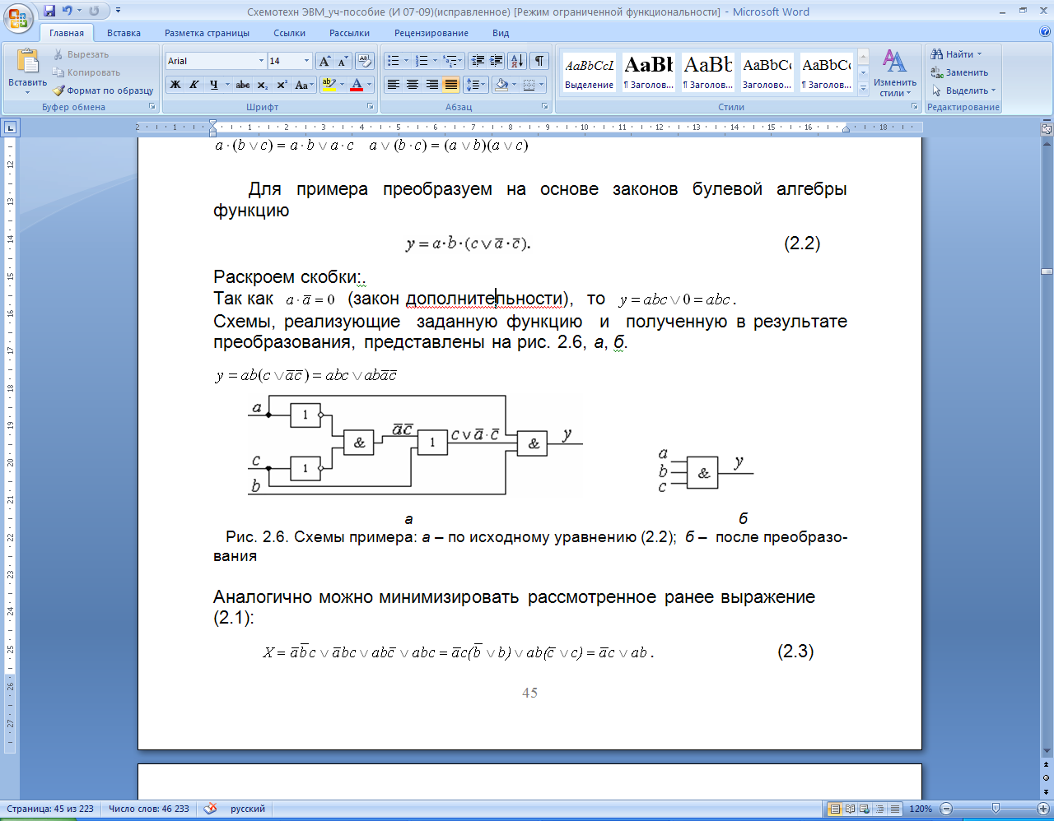Switch to Web Layout view
This screenshot has width=1054, height=821.
865,809
